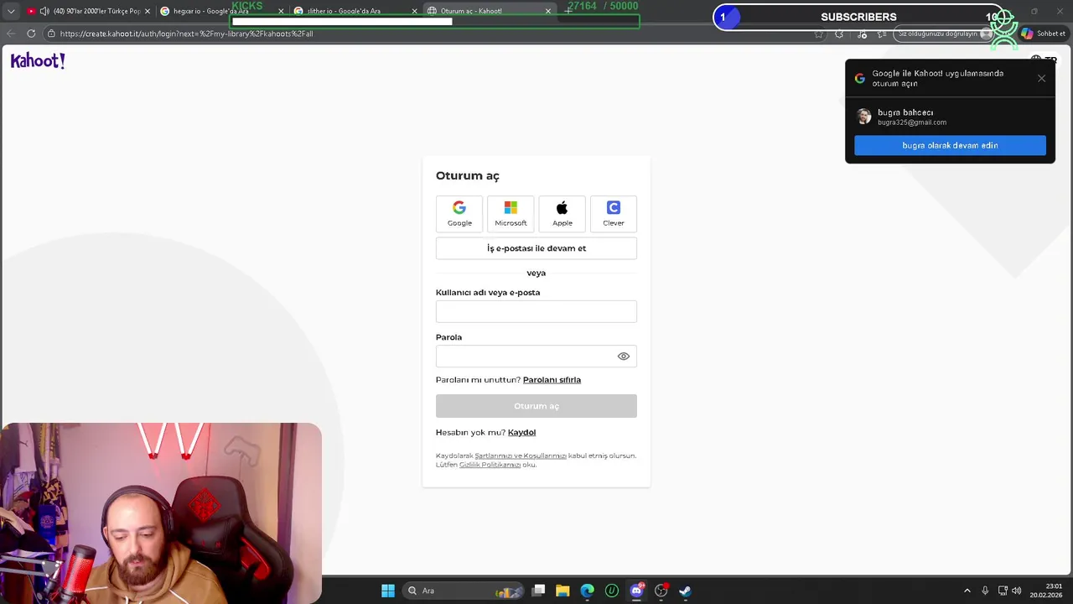Viewport: 1073px width, 604px height.
Task: Choose Clever sign-in option
Action: pyautogui.click(x=614, y=214)
